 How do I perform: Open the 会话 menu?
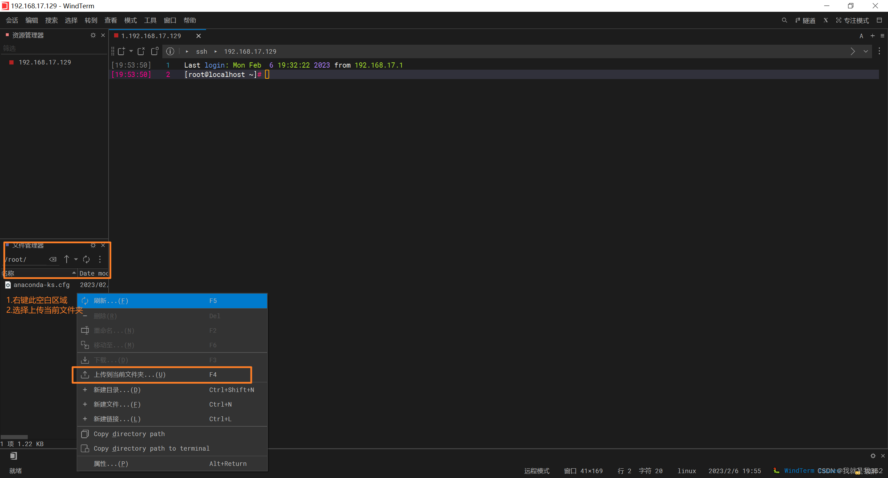tap(12, 20)
